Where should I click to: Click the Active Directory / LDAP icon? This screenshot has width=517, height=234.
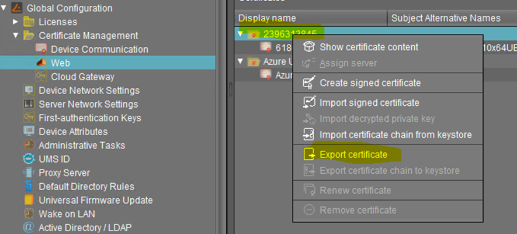(29, 228)
